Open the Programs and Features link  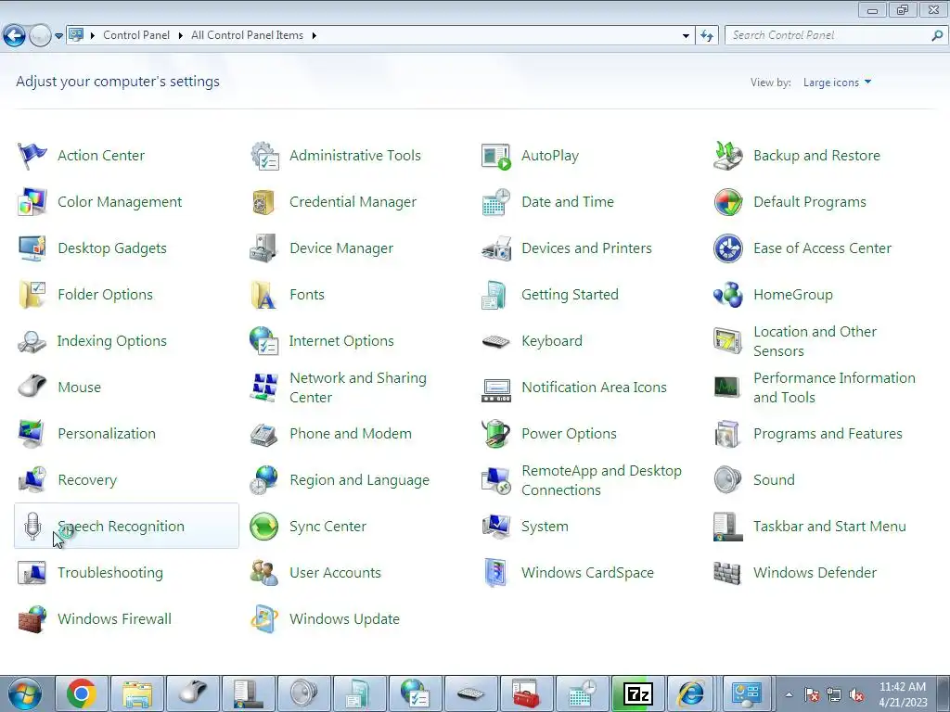(828, 434)
